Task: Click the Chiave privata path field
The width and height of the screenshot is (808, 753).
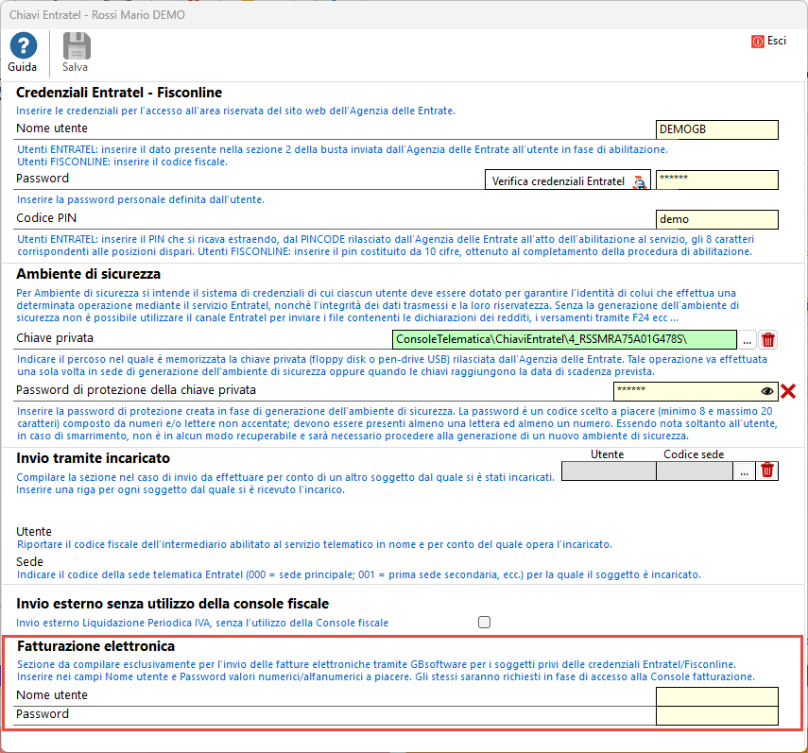Action: [x=564, y=339]
